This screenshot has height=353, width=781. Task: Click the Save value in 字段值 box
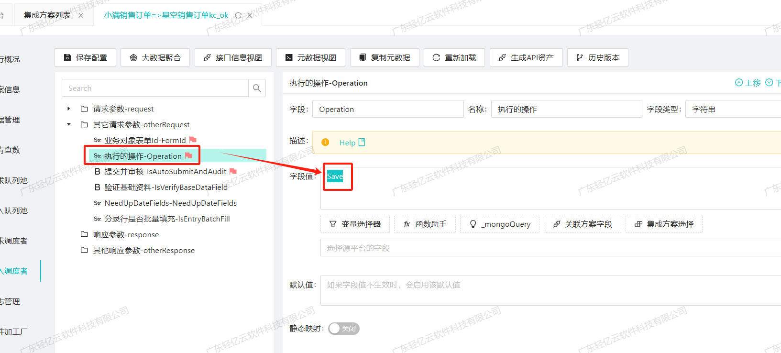335,176
